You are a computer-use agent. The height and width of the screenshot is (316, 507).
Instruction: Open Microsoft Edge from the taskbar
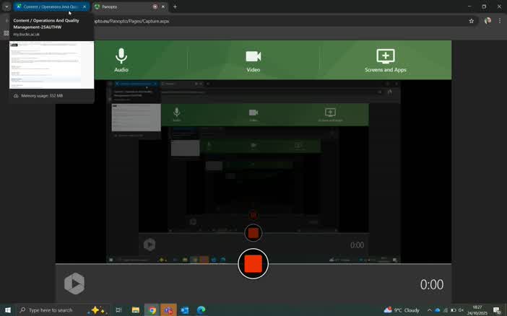tap(201, 310)
